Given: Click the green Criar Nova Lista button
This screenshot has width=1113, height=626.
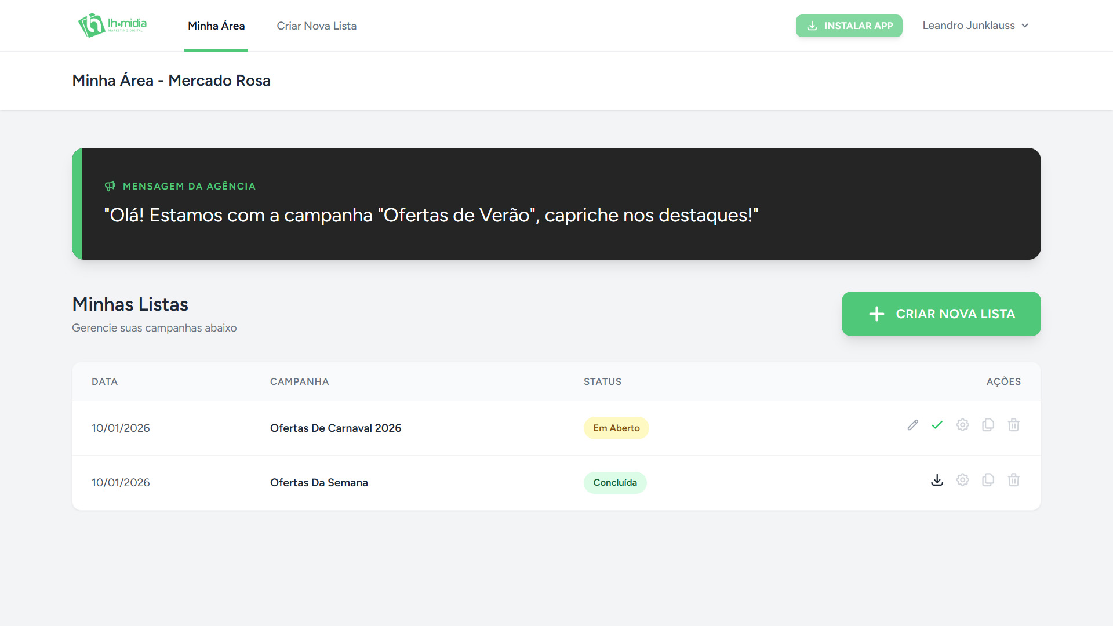Looking at the screenshot, I should coord(941,314).
